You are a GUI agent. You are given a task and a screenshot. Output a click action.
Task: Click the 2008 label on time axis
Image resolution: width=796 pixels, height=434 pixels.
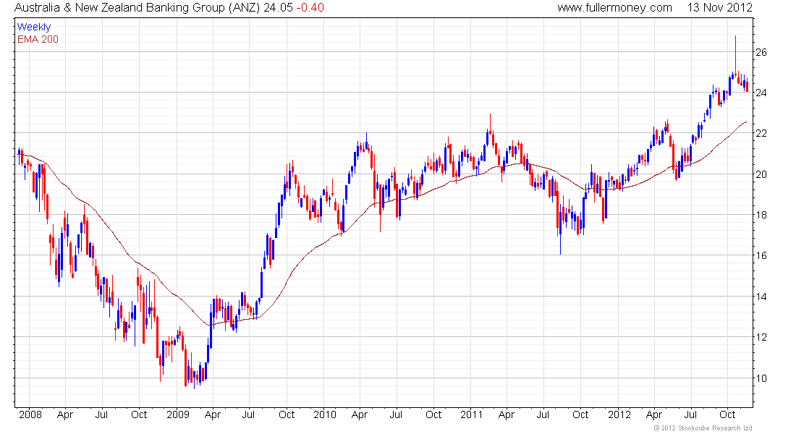click(x=30, y=415)
